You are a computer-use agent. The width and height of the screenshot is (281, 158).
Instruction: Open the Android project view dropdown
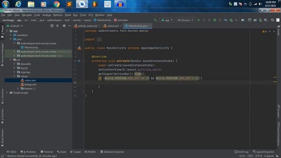pos(14,26)
